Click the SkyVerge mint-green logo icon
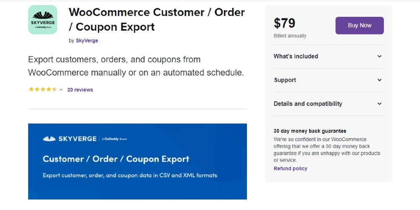This screenshot has height=210, width=420. (x=42, y=20)
